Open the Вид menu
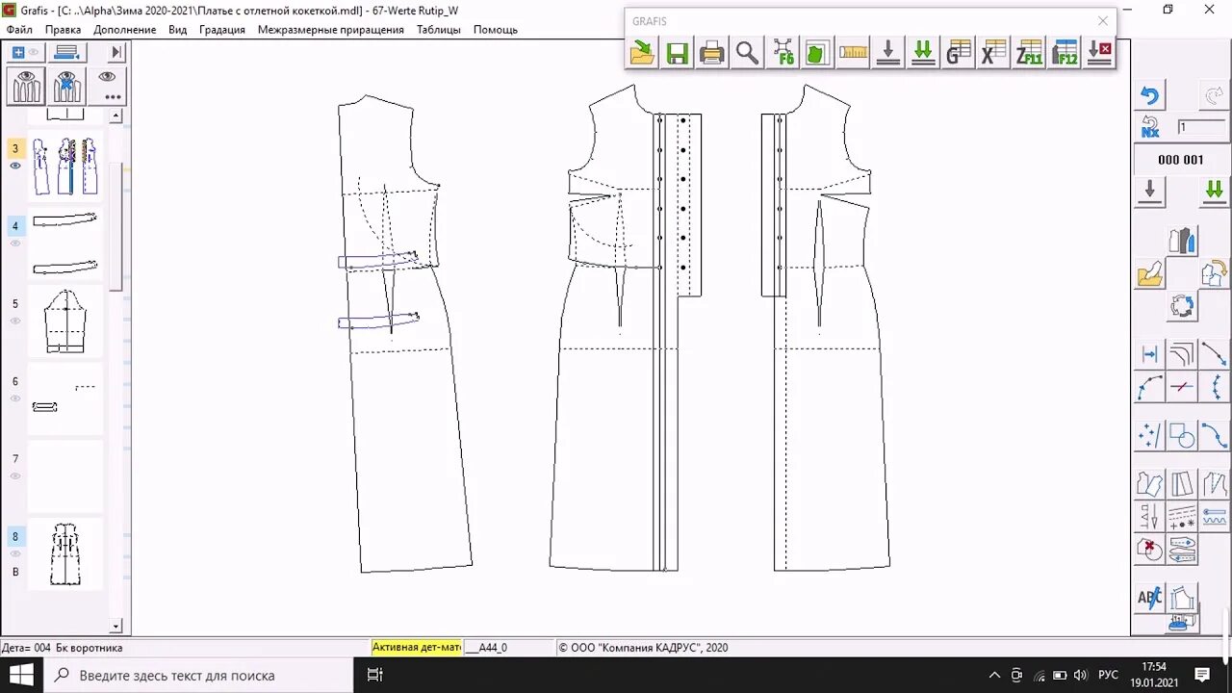The height and width of the screenshot is (693, 1232). (177, 30)
